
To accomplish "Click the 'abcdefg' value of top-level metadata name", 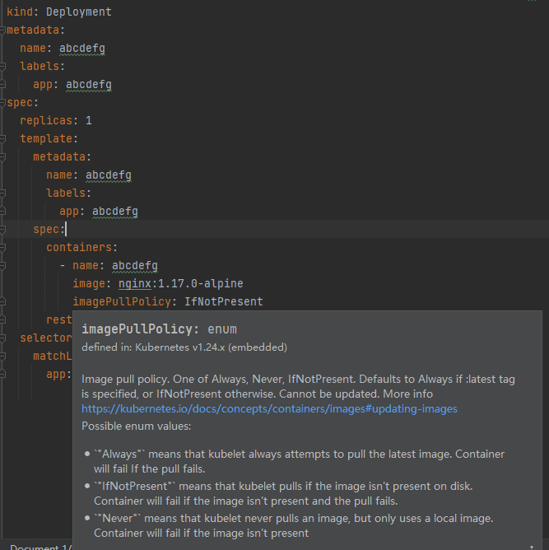I will 82,49.
